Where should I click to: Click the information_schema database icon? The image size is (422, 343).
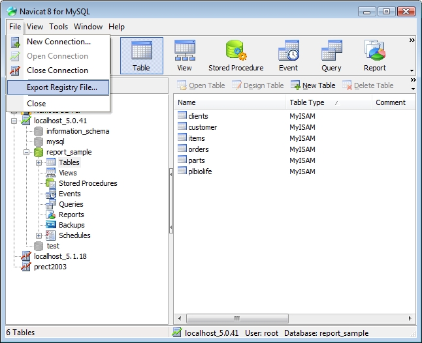(39, 131)
